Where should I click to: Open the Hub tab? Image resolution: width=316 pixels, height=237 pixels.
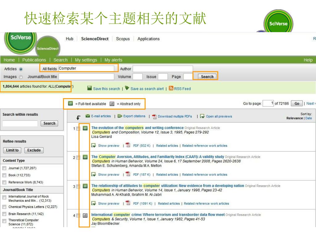(69, 39)
